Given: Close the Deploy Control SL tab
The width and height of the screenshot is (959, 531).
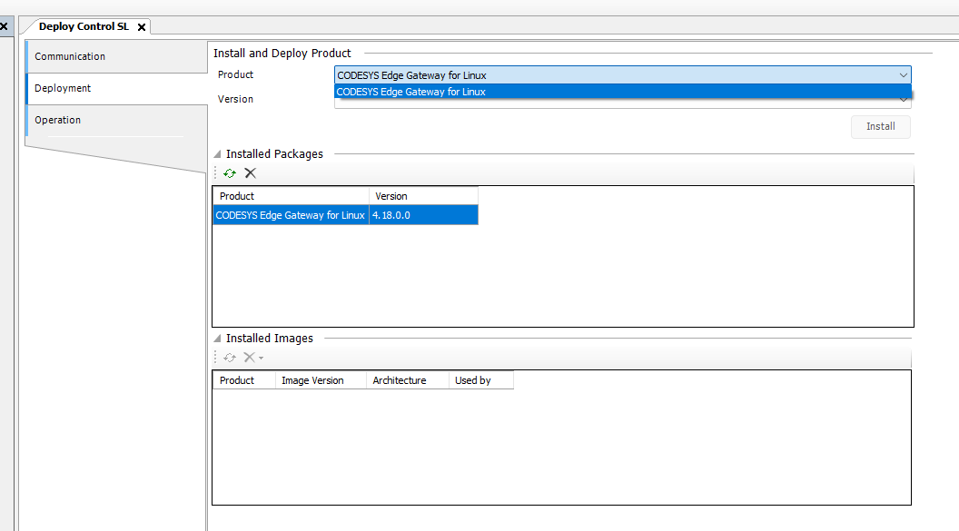Looking at the screenshot, I should click(x=142, y=27).
